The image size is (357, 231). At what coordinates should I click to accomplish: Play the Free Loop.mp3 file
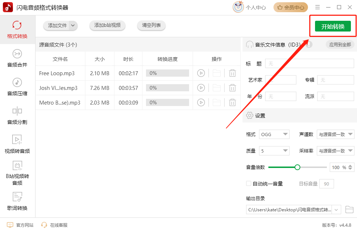click(x=201, y=73)
